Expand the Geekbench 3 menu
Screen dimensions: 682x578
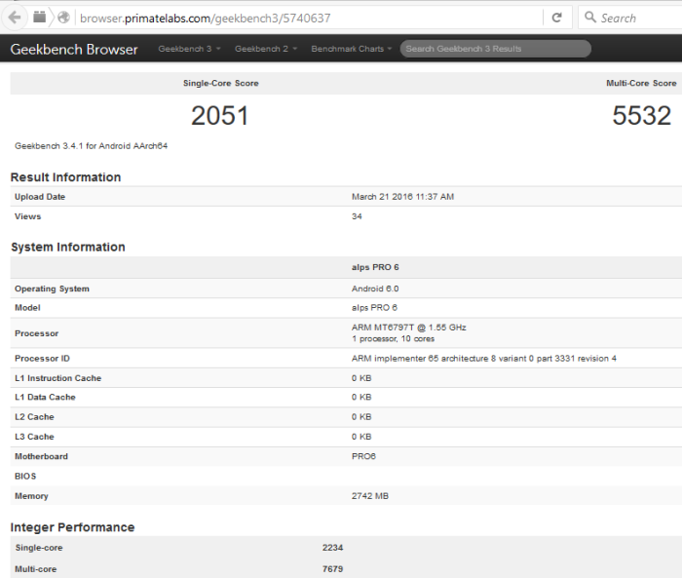189,49
